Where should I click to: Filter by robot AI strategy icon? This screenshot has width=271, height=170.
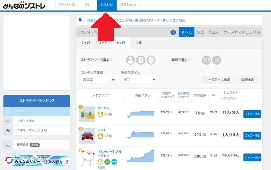151,60
